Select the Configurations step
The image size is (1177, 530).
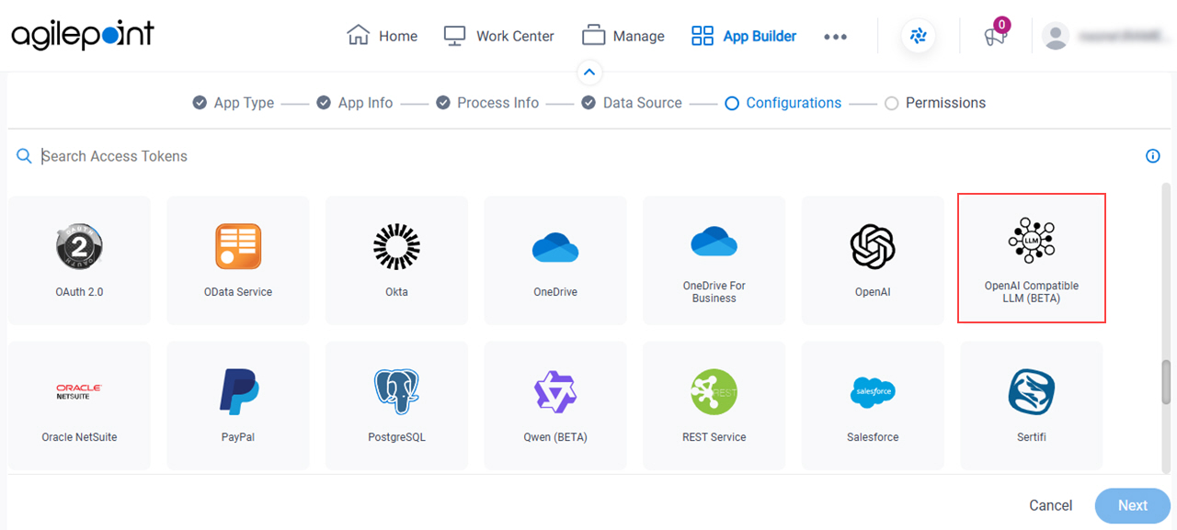pyautogui.click(x=783, y=103)
